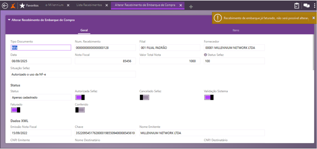Image resolution: width=317 pixels, height=149 pixels.
Task: Open the three-dot options menu
Action: coord(314,5)
